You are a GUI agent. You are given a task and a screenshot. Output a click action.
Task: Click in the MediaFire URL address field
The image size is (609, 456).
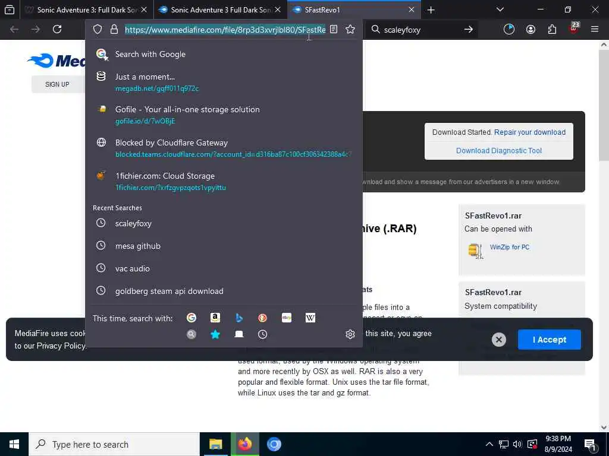click(225, 30)
